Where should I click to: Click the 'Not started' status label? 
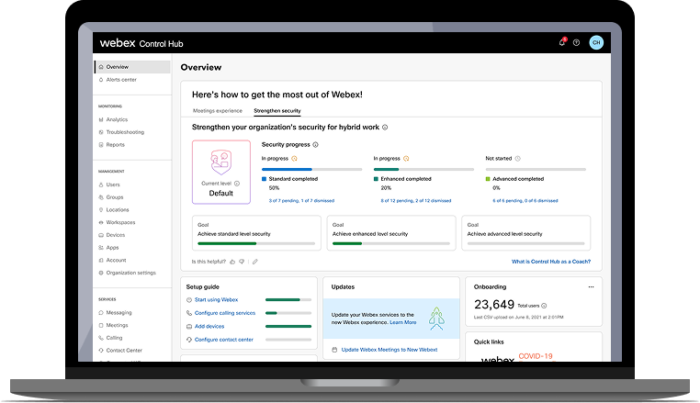tap(498, 159)
